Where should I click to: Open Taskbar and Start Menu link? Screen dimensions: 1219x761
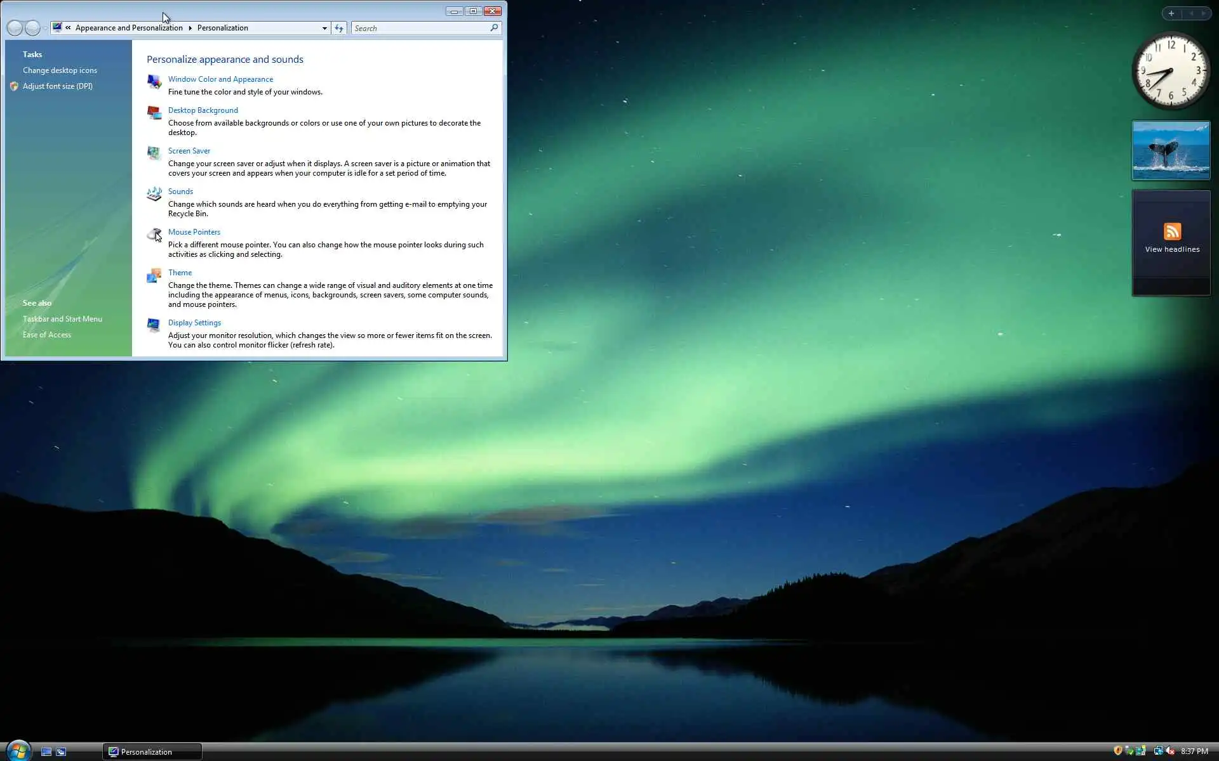click(x=62, y=319)
